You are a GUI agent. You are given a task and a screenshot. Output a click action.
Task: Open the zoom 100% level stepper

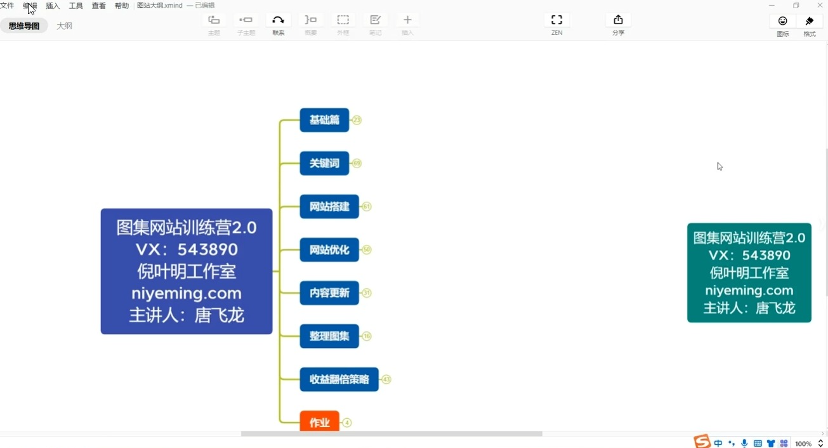[820, 444]
